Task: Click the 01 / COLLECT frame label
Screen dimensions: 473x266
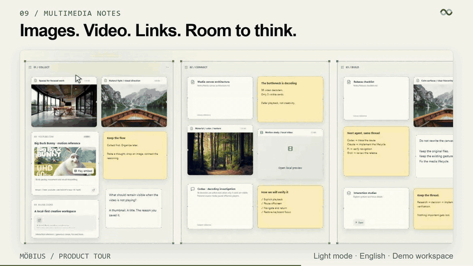Action: tap(41, 67)
